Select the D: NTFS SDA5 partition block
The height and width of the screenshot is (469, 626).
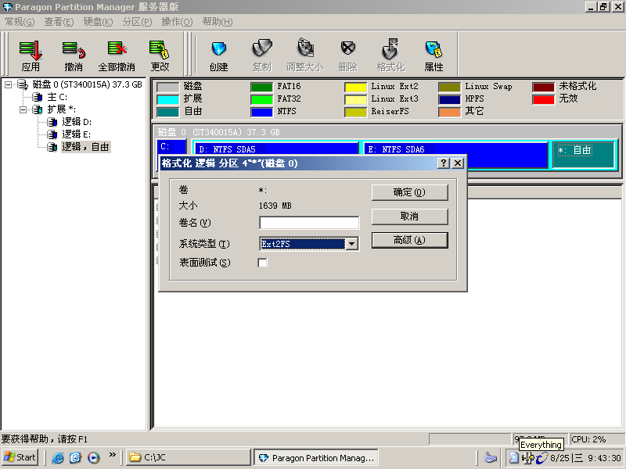[276, 149]
